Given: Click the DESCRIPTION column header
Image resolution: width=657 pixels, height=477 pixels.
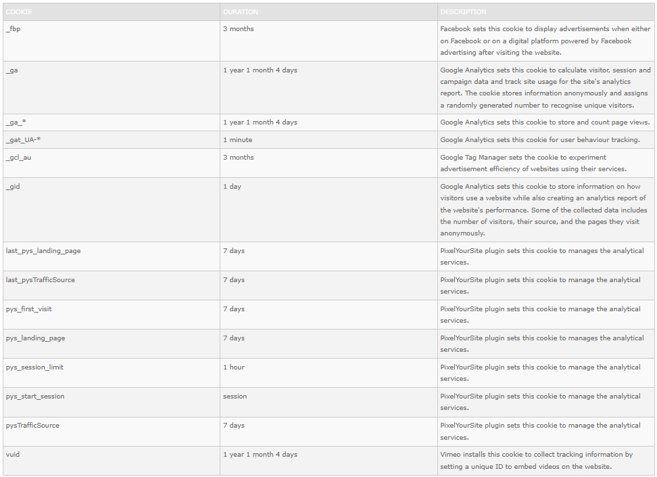Looking at the screenshot, I should click(463, 12).
